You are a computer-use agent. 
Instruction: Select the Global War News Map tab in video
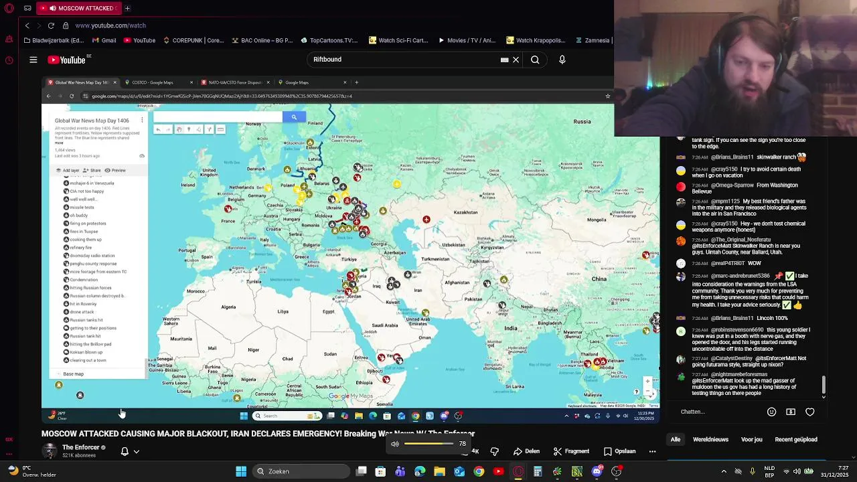tap(82, 82)
